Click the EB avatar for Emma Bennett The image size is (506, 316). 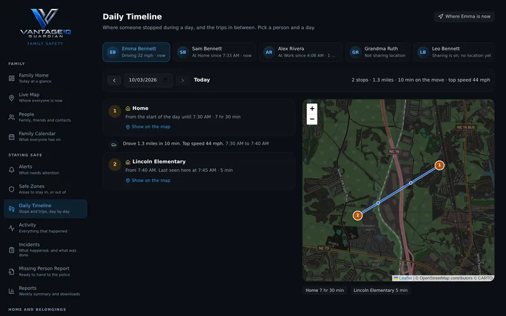(x=113, y=52)
